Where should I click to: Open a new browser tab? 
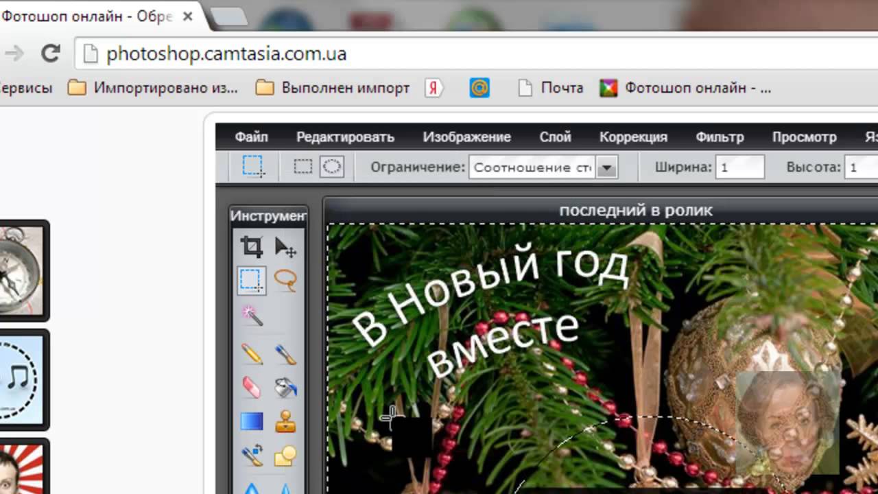click(229, 16)
